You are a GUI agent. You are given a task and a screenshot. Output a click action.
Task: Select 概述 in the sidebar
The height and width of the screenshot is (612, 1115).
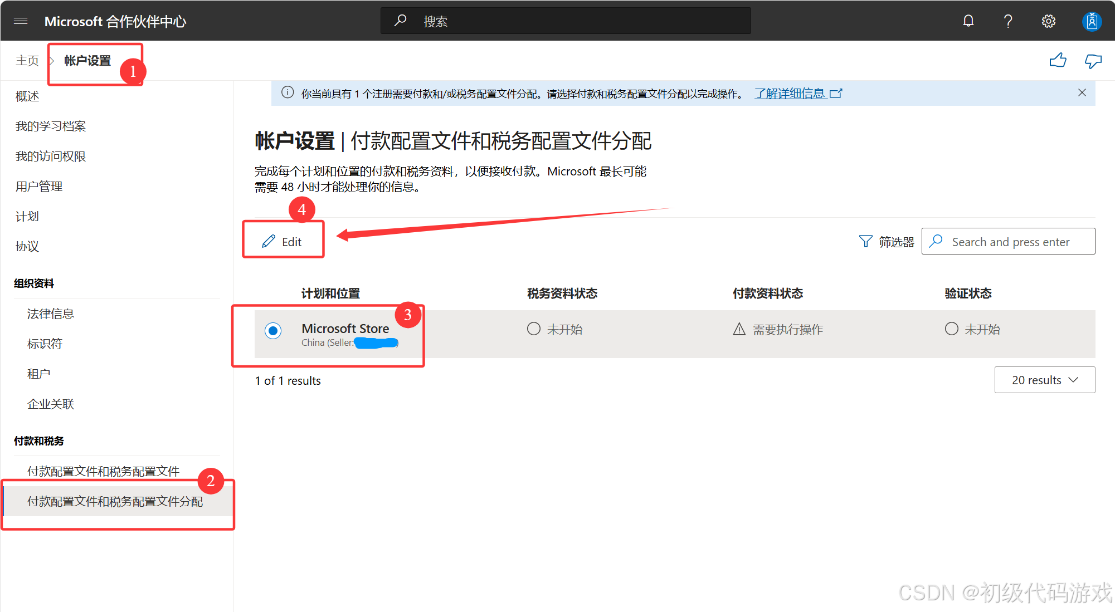point(27,96)
